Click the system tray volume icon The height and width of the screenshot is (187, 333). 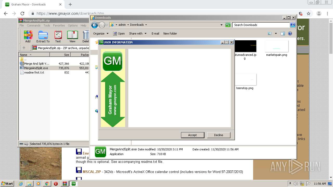click(x=296, y=184)
